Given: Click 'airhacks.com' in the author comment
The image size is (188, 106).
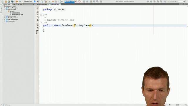Looking at the screenshot, I should (66, 20).
